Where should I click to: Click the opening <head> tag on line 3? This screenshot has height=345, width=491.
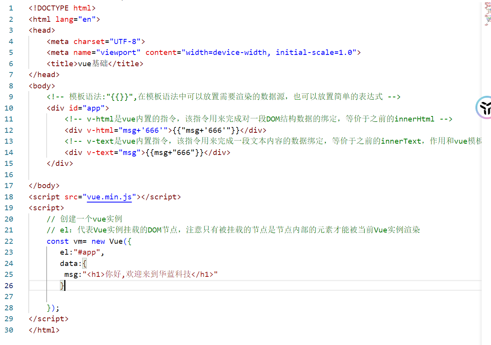pos(42,30)
